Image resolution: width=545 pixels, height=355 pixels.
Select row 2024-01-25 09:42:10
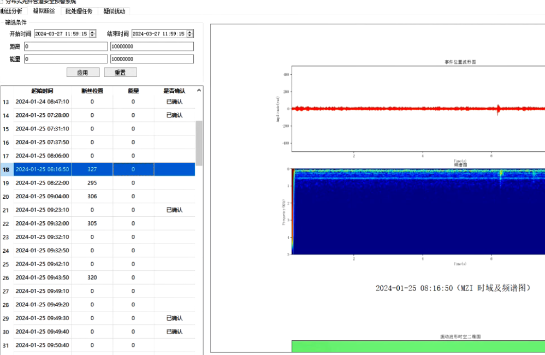pyautogui.click(x=98, y=264)
